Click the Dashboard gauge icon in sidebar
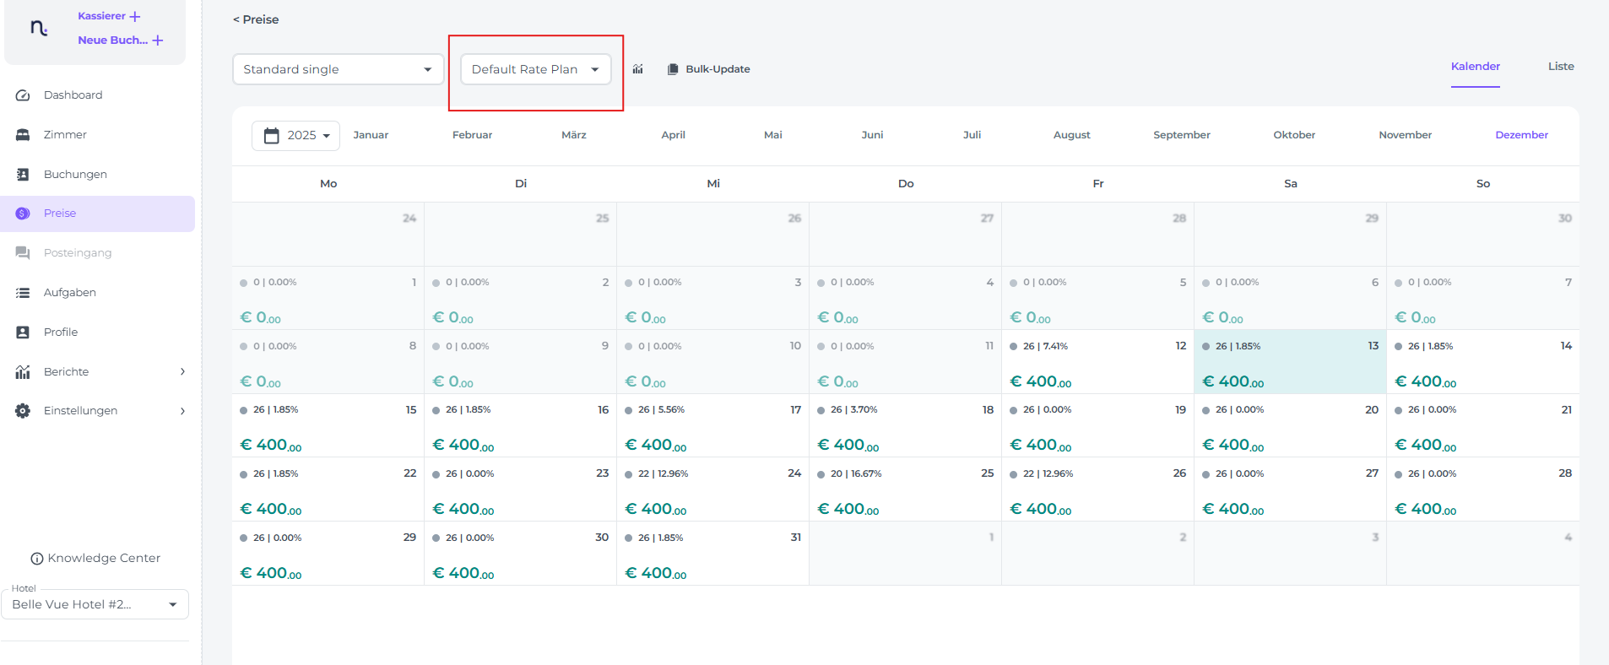Screen dimensions: 1609x665 [x=23, y=95]
